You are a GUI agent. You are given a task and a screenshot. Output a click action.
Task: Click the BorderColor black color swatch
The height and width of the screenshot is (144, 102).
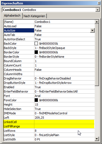tap(36, 52)
